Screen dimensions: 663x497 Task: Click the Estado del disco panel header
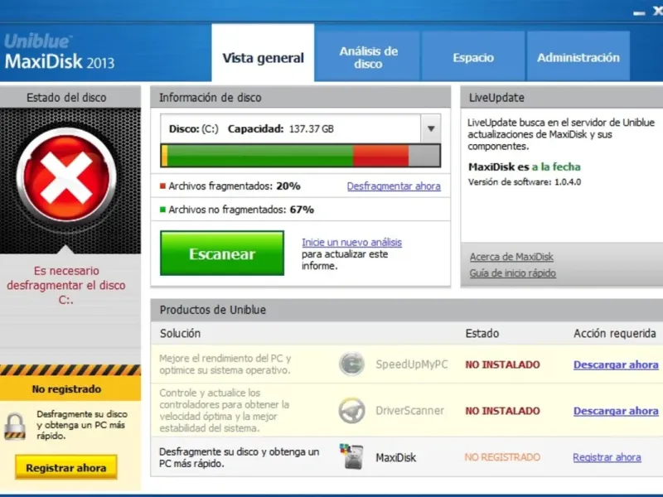click(70, 97)
